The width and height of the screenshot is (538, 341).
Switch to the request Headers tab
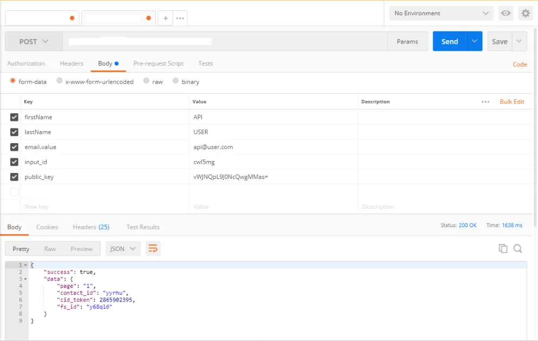71,63
